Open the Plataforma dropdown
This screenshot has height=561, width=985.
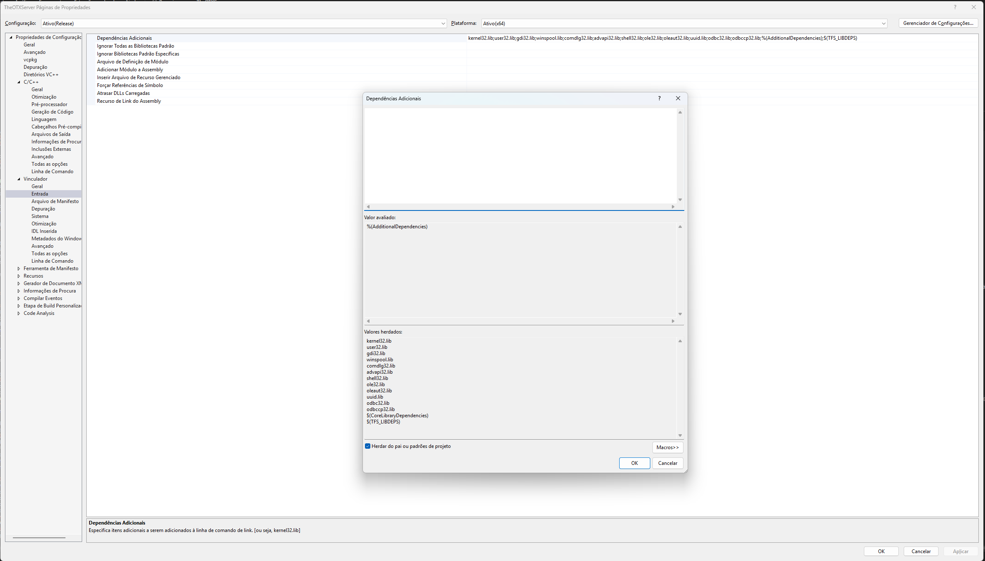883,24
